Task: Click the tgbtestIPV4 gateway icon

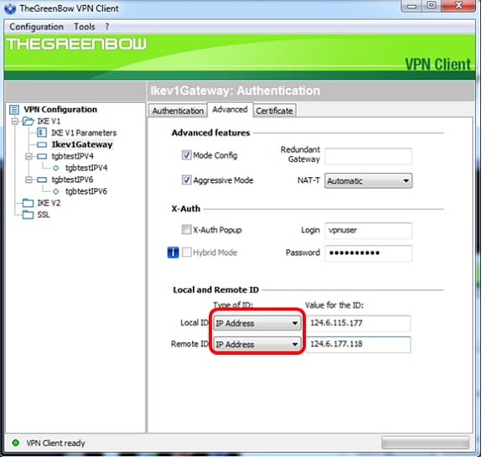Action: (42, 156)
